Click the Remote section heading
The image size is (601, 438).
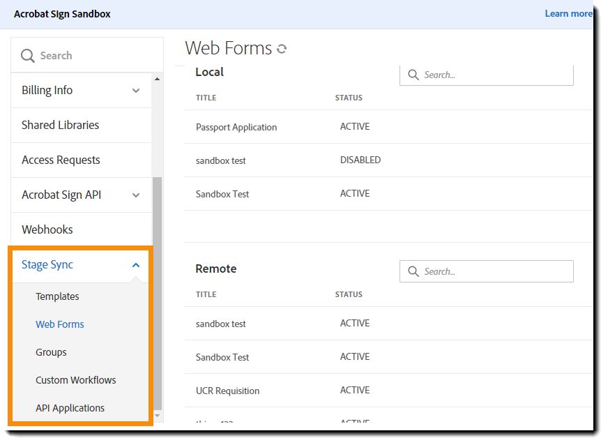[216, 269]
